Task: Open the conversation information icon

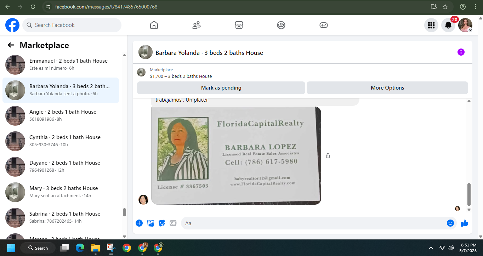Action: [x=461, y=52]
